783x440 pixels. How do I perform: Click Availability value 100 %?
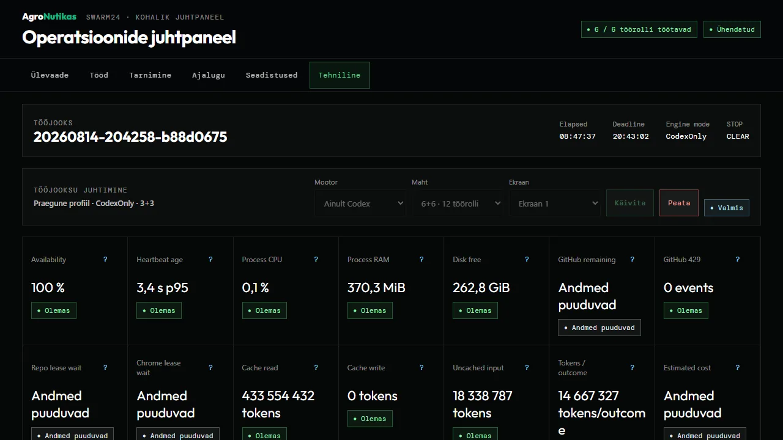tap(48, 288)
